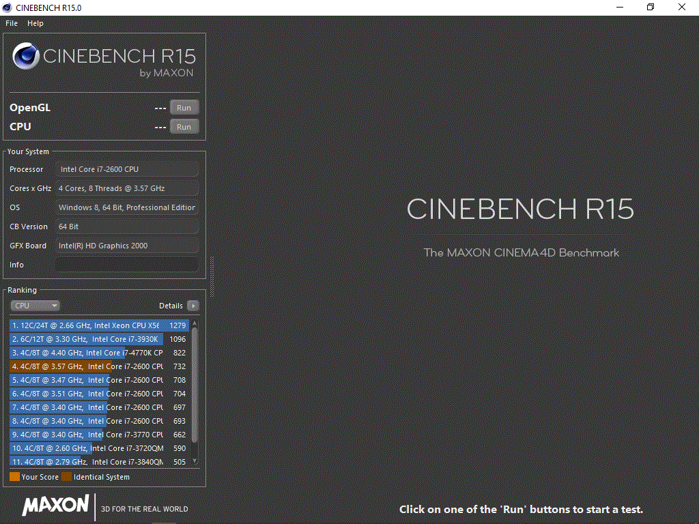Click the Your Score orange legend swatch
This screenshot has width=699, height=524.
[x=15, y=477]
